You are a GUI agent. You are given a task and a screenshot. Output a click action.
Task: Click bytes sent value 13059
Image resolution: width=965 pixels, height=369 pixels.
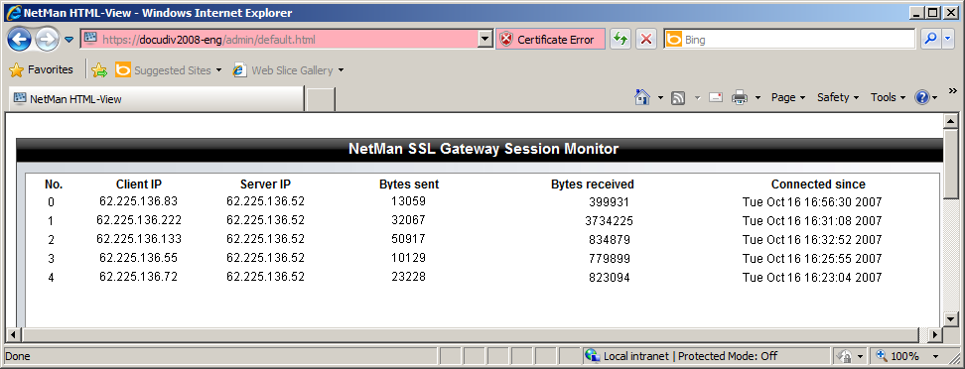click(x=409, y=201)
